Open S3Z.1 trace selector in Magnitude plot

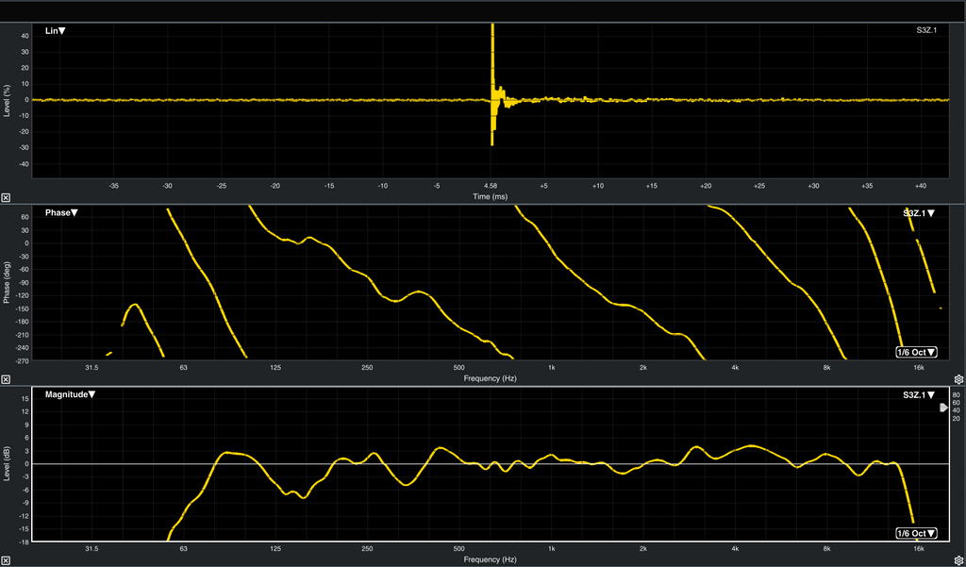[919, 395]
